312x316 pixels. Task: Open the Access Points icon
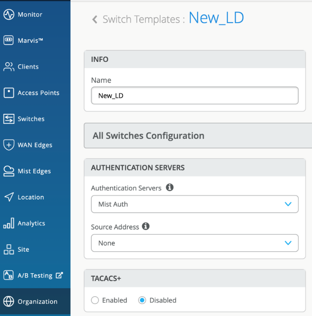coord(9,93)
